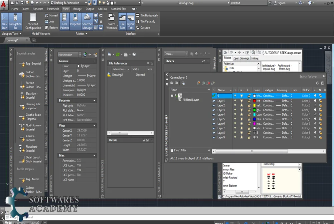
Task: Toggle Layer2 on/off lightbulb
Action: (235, 105)
